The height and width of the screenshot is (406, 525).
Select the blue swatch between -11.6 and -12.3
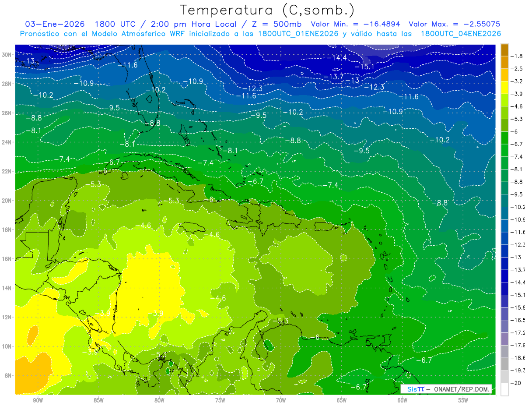504,238
